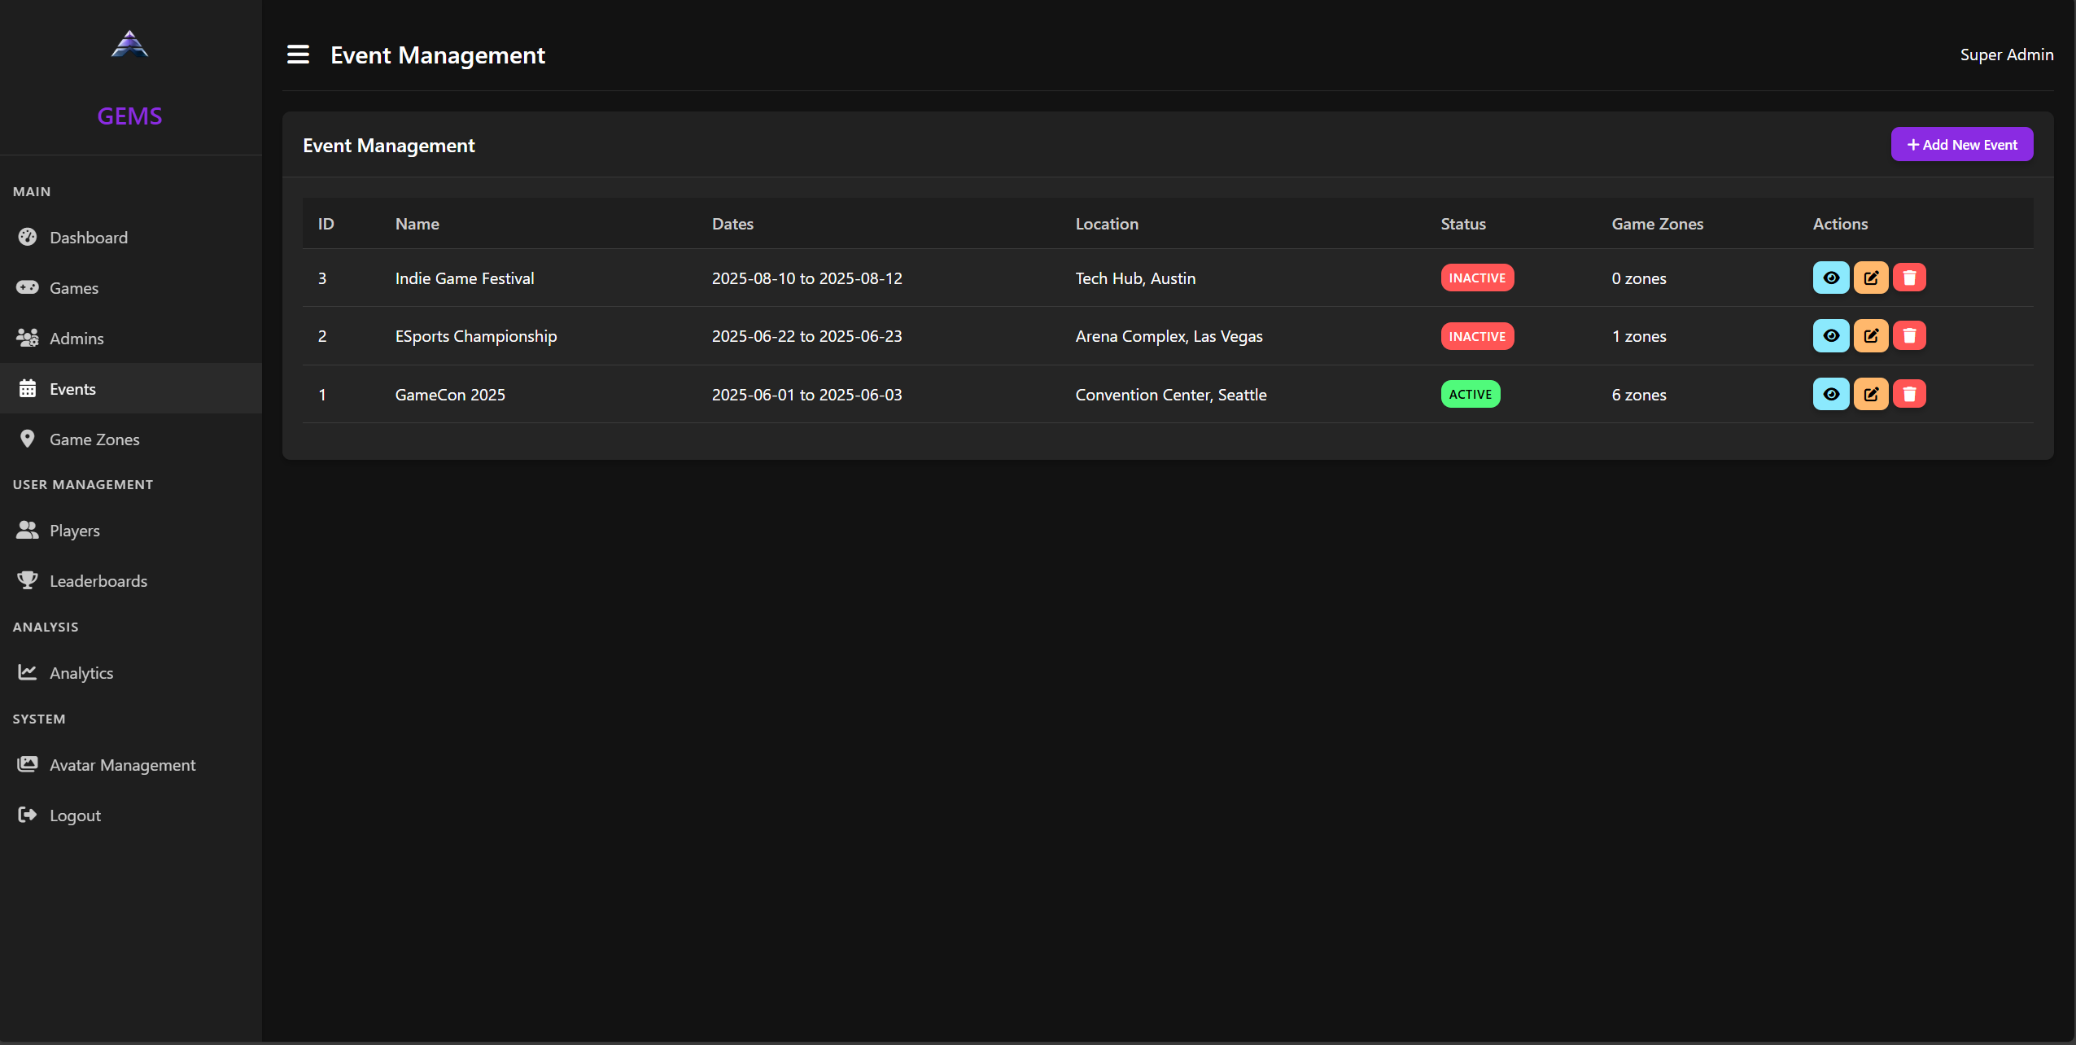
Task: Click the Super Admin user label
Action: coord(2006,55)
